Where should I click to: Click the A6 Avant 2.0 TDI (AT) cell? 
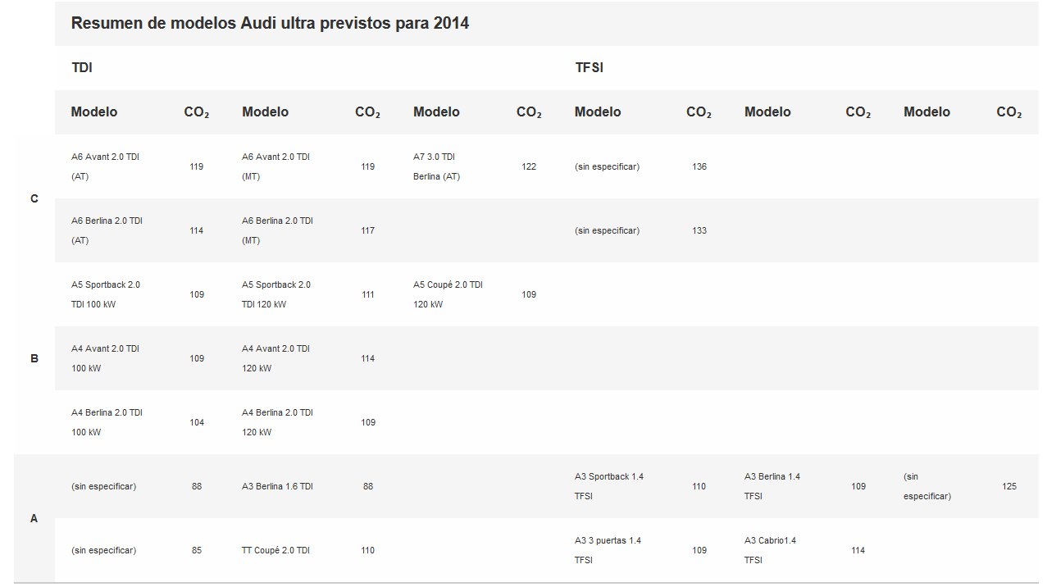coord(105,166)
